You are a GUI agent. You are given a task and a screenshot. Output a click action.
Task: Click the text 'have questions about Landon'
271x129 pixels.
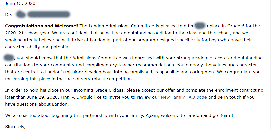(36, 104)
